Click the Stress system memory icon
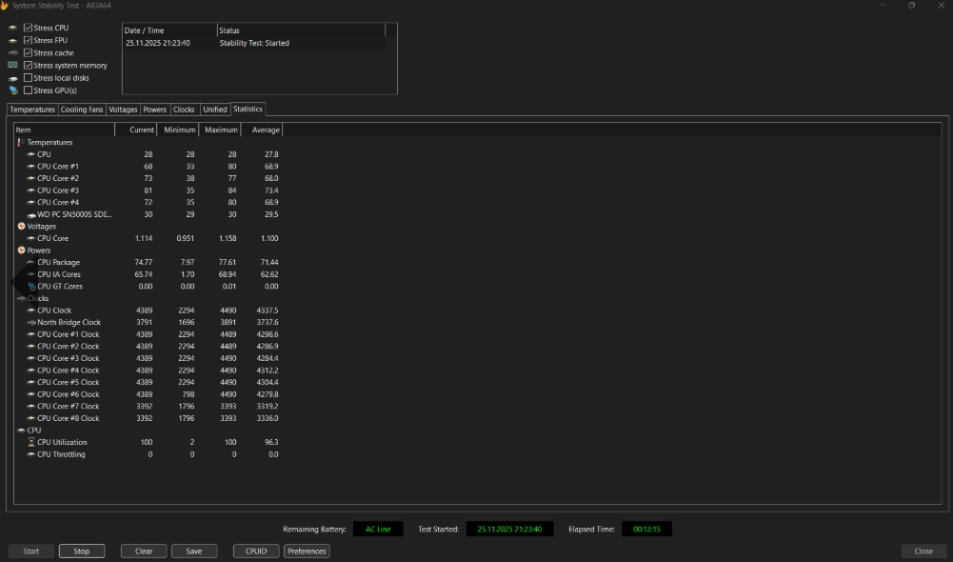 12,66
